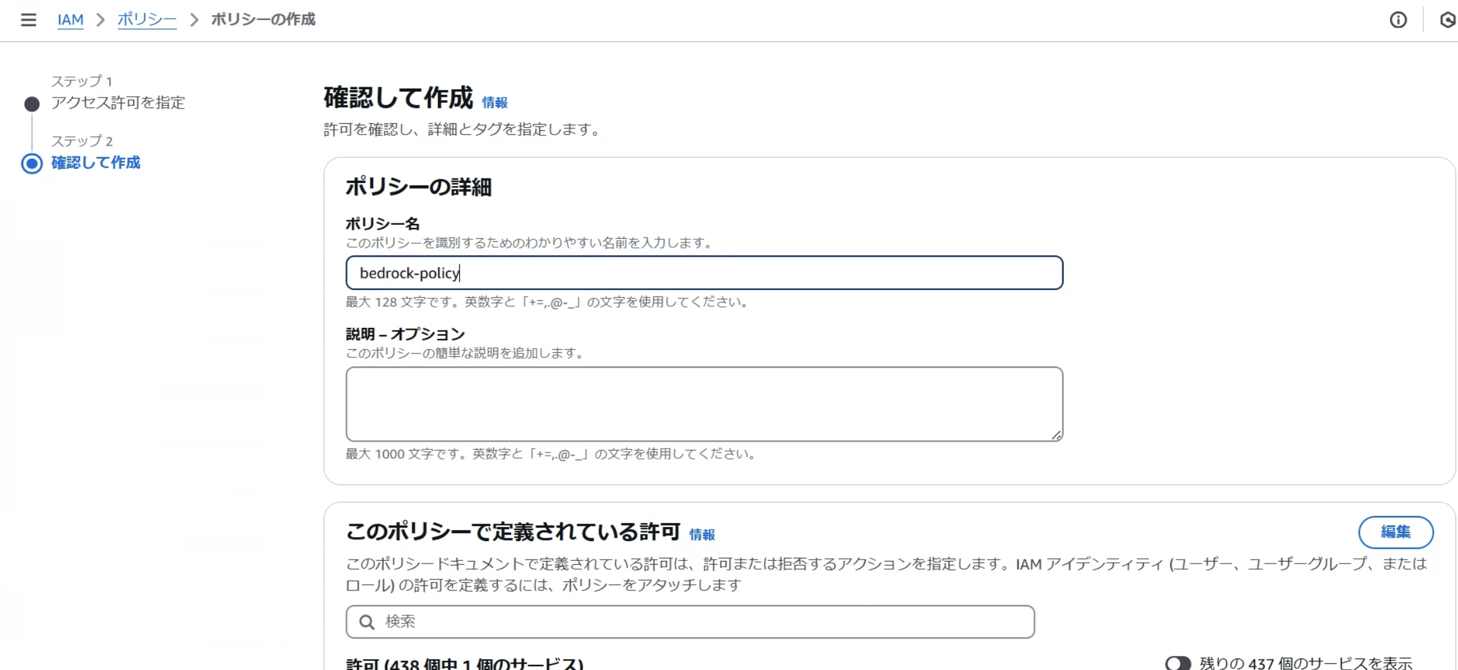Open the navigation sidebar hamburger menu

click(x=28, y=20)
